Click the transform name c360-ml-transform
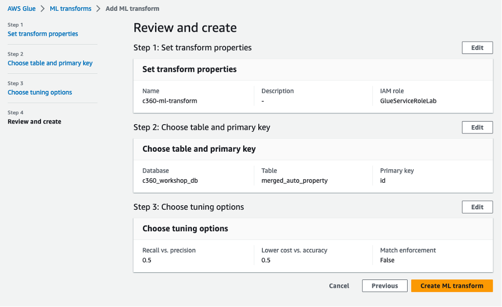The image size is (502, 307). pyautogui.click(x=170, y=101)
